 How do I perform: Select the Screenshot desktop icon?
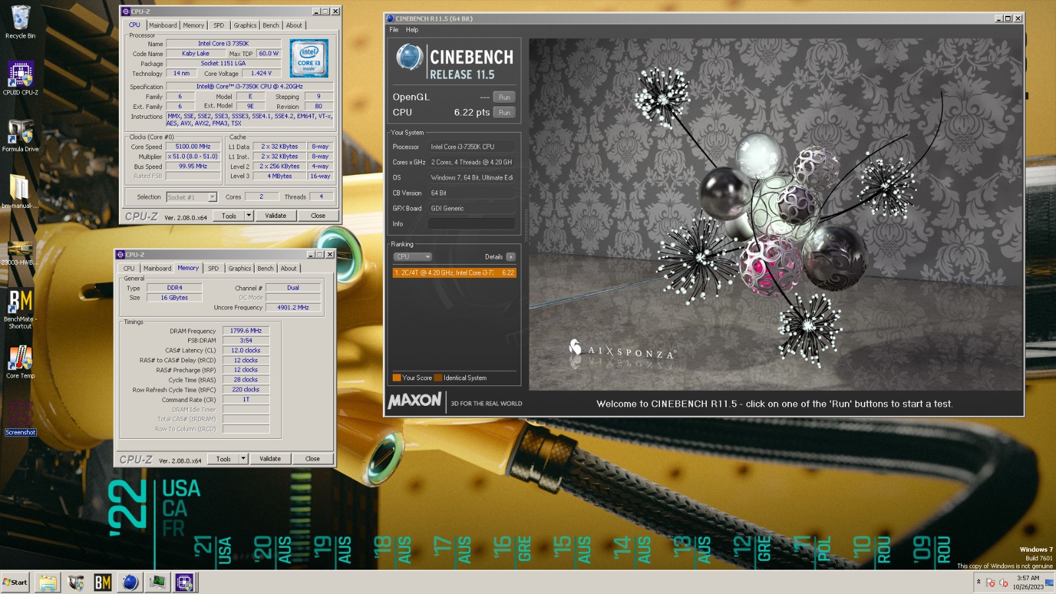click(x=20, y=418)
